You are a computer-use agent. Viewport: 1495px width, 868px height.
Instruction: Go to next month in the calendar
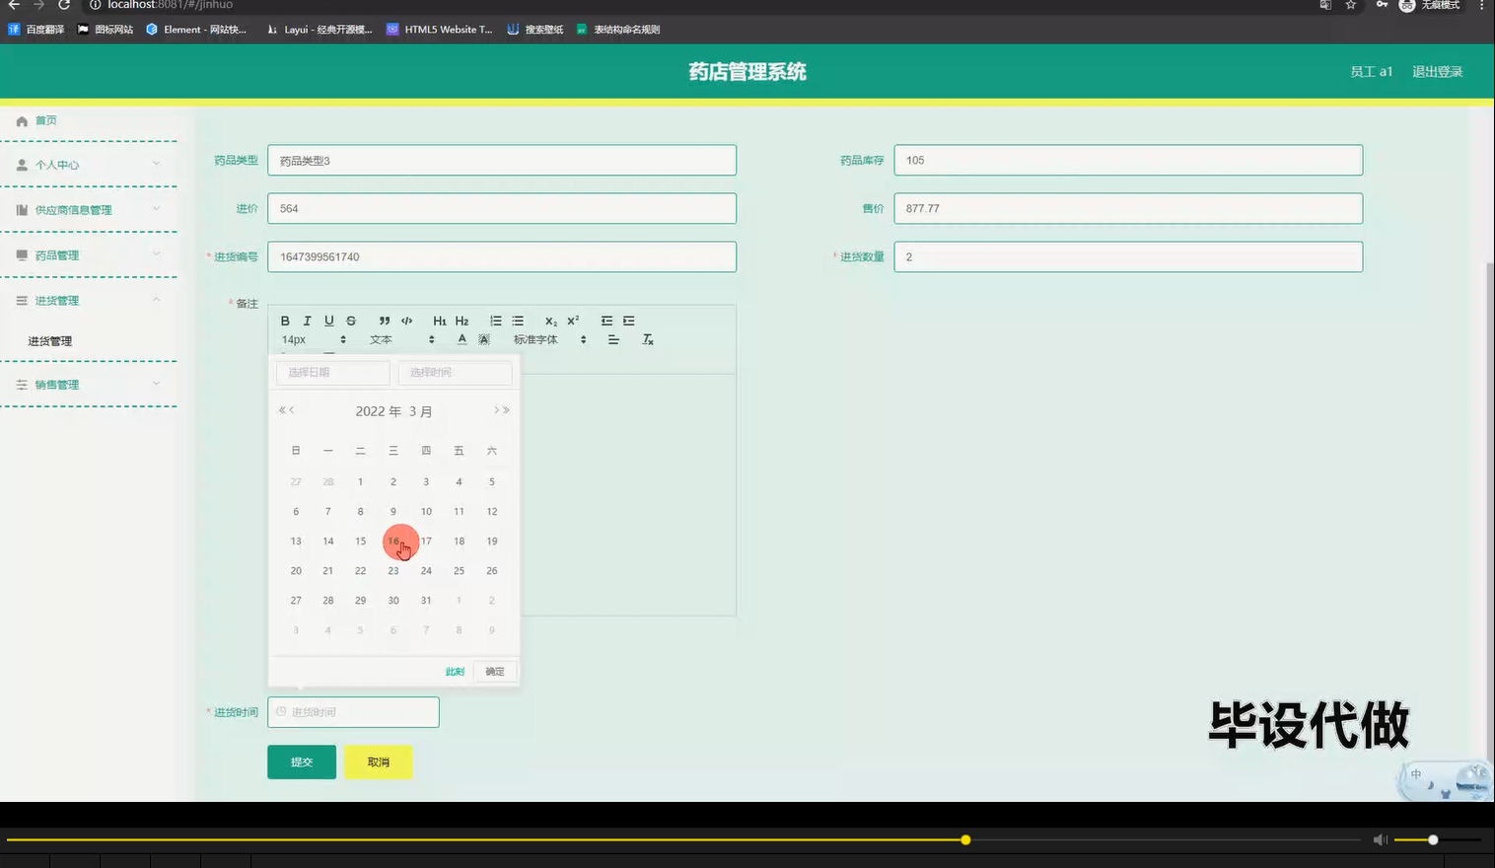(496, 410)
